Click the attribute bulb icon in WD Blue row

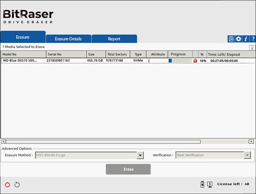click(149, 60)
